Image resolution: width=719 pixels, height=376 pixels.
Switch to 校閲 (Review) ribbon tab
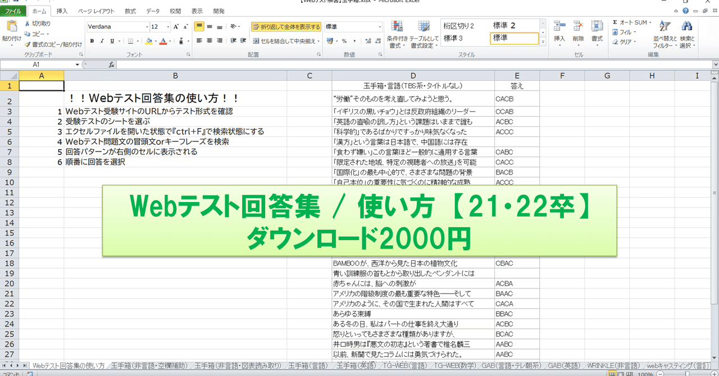pyautogui.click(x=175, y=11)
